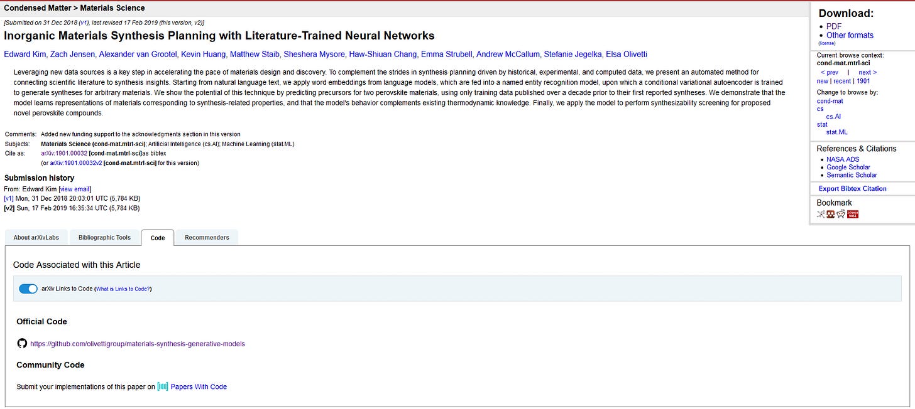Browse by the cs.AI category
The width and height of the screenshot is (915, 409).
pos(833,117)
